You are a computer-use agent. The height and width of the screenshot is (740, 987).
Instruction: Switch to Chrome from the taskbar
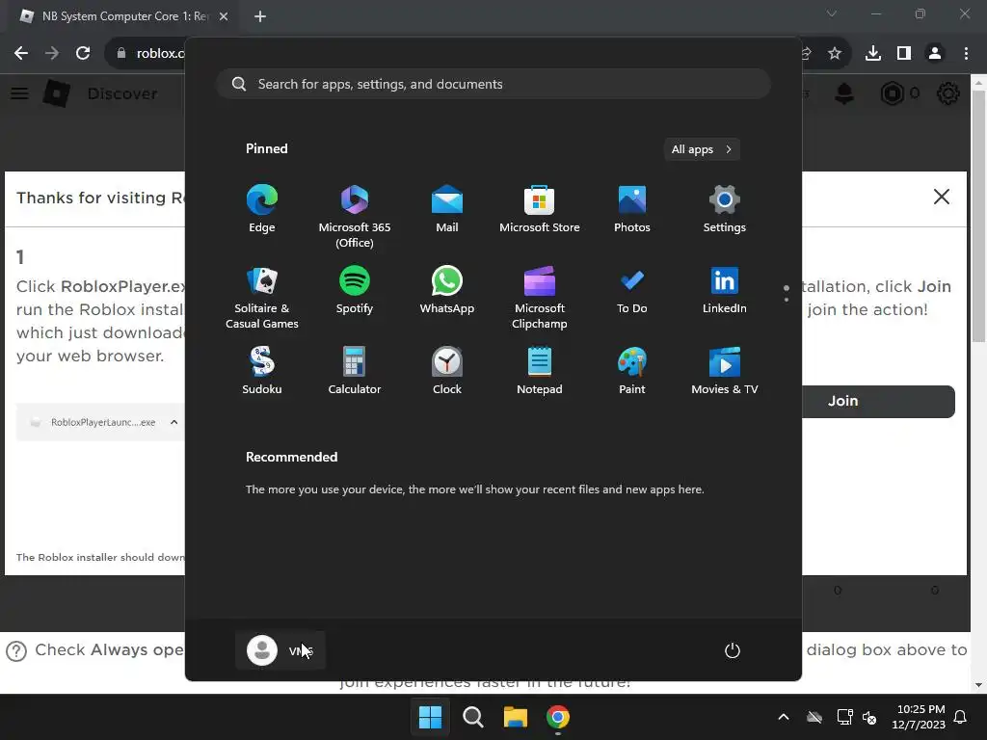(x=558, y=717)
